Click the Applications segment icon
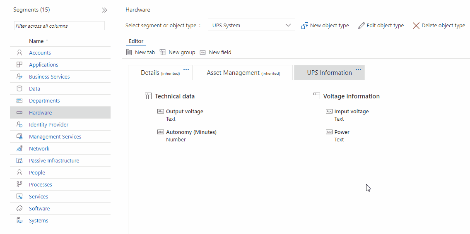Image resolution: width=470 pixels, height=234 pixels. pos(19,64)
